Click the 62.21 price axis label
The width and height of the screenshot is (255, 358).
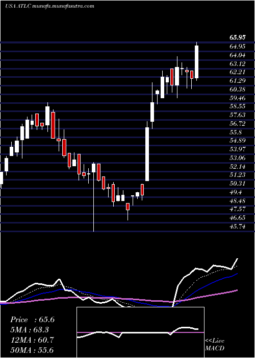(x=237, y=72)
